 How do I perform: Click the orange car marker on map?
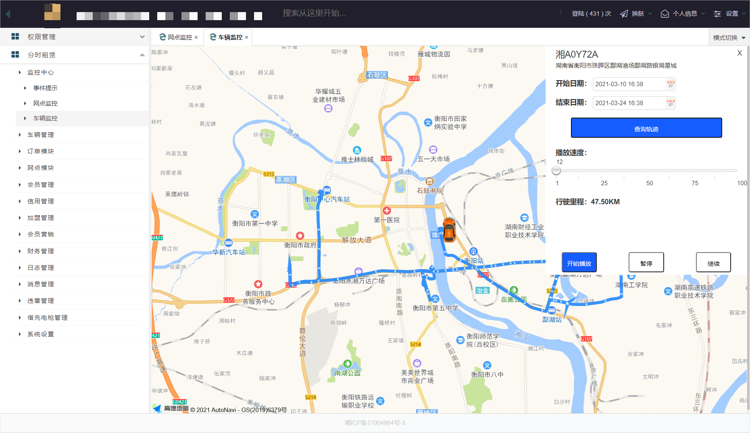pyautogui.click(x=449, y=230)
